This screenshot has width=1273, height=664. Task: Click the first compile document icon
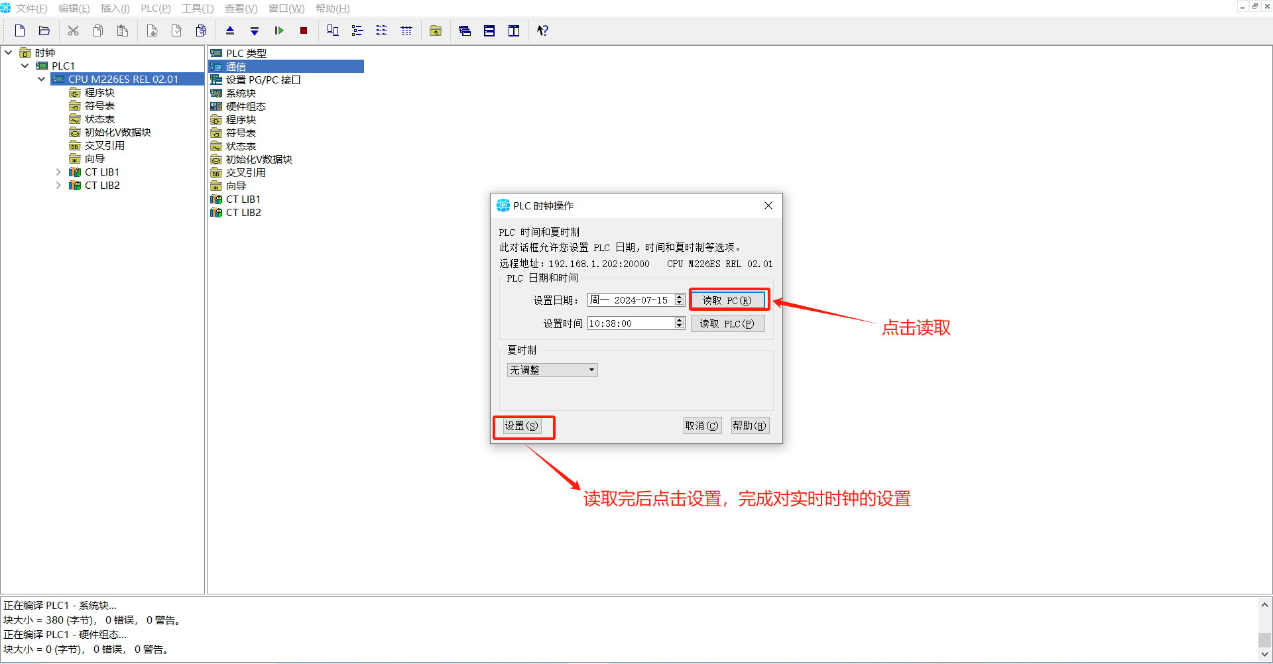[152, 30]
